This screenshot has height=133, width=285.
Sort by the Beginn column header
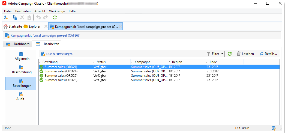[x=187, y=62]
